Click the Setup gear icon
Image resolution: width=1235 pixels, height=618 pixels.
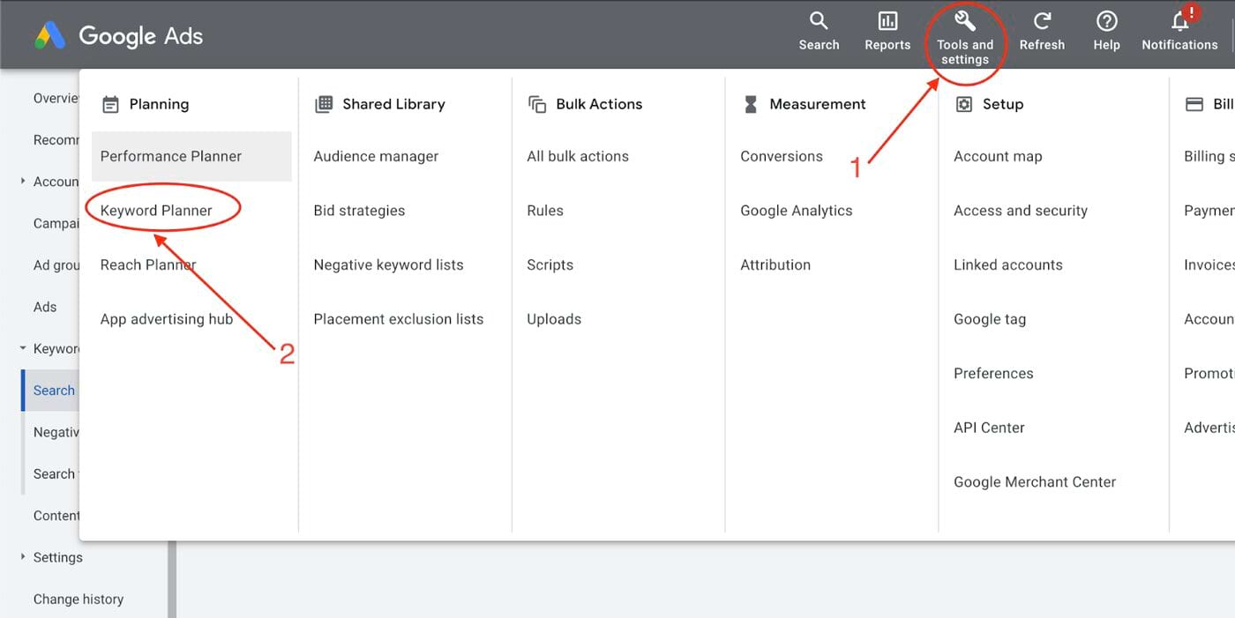pos(964,104)
